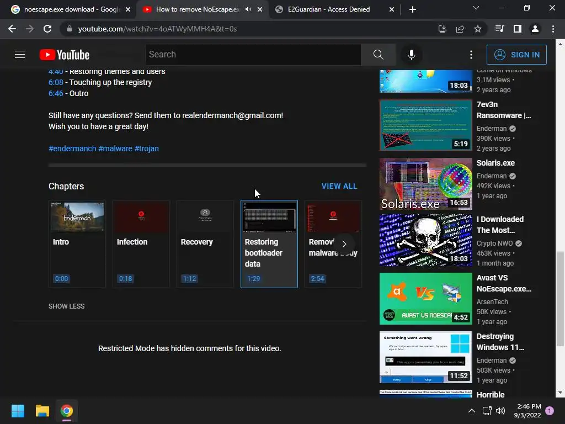Select the Infection chapter card

click(x=141, y=244)
